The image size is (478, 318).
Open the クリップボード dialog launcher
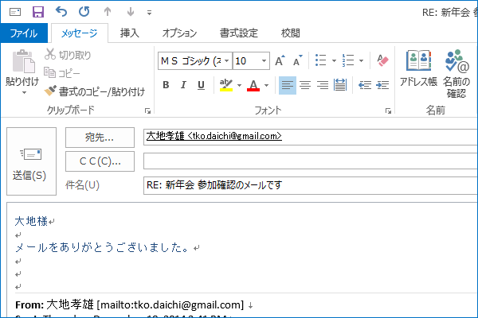[x=148, y=111]
